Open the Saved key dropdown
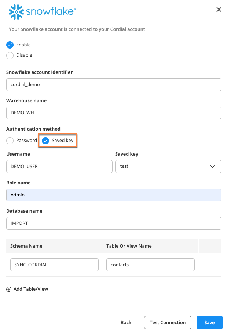This screenshot has height=333, width=227. (168, 166)
